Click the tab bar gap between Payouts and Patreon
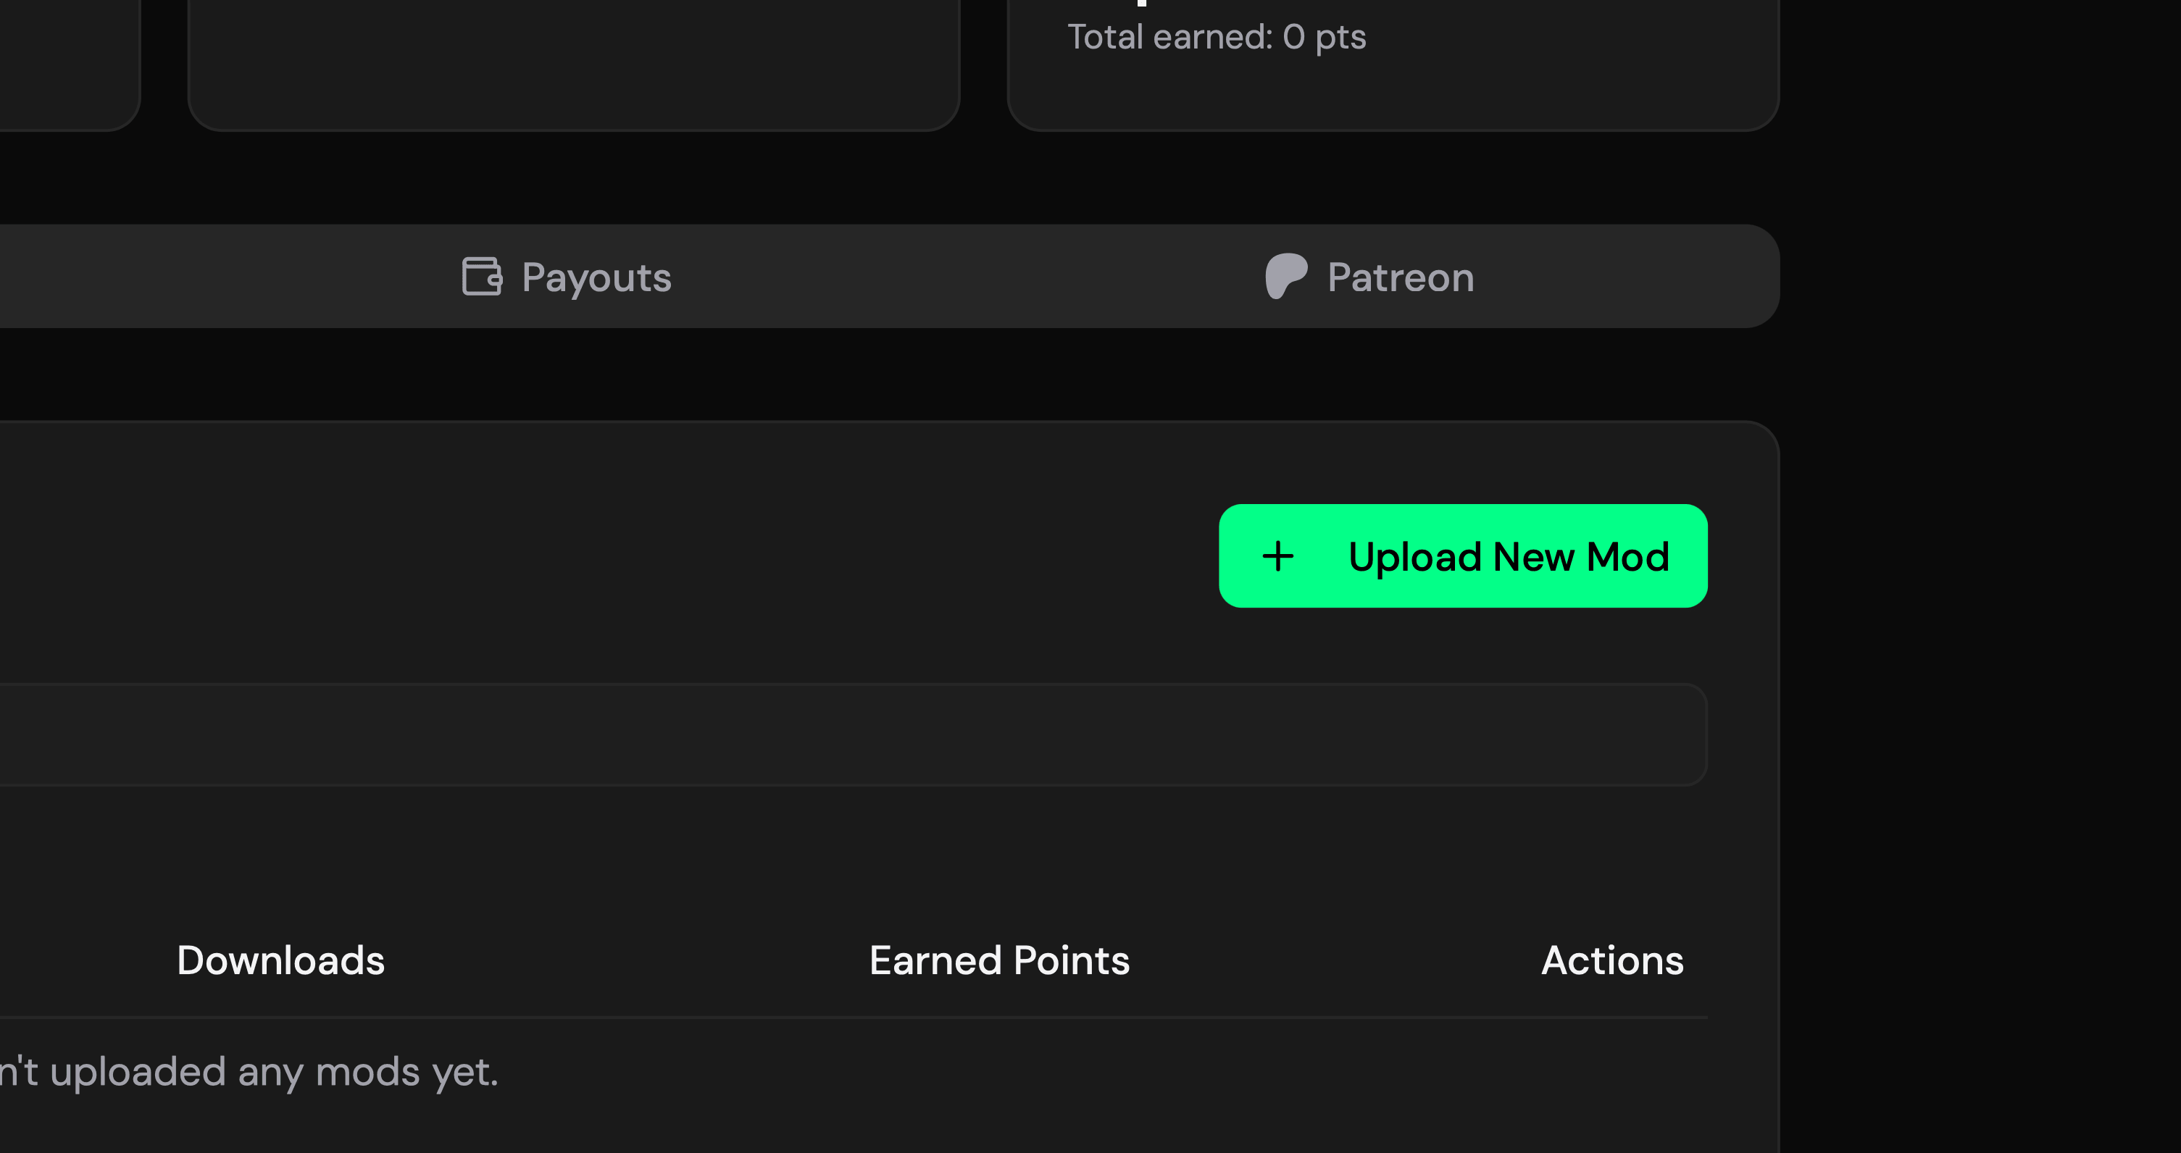 pyautogui.click(x=965, y=277)
